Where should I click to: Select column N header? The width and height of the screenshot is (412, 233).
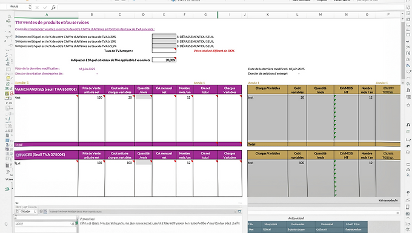[347, 15]
